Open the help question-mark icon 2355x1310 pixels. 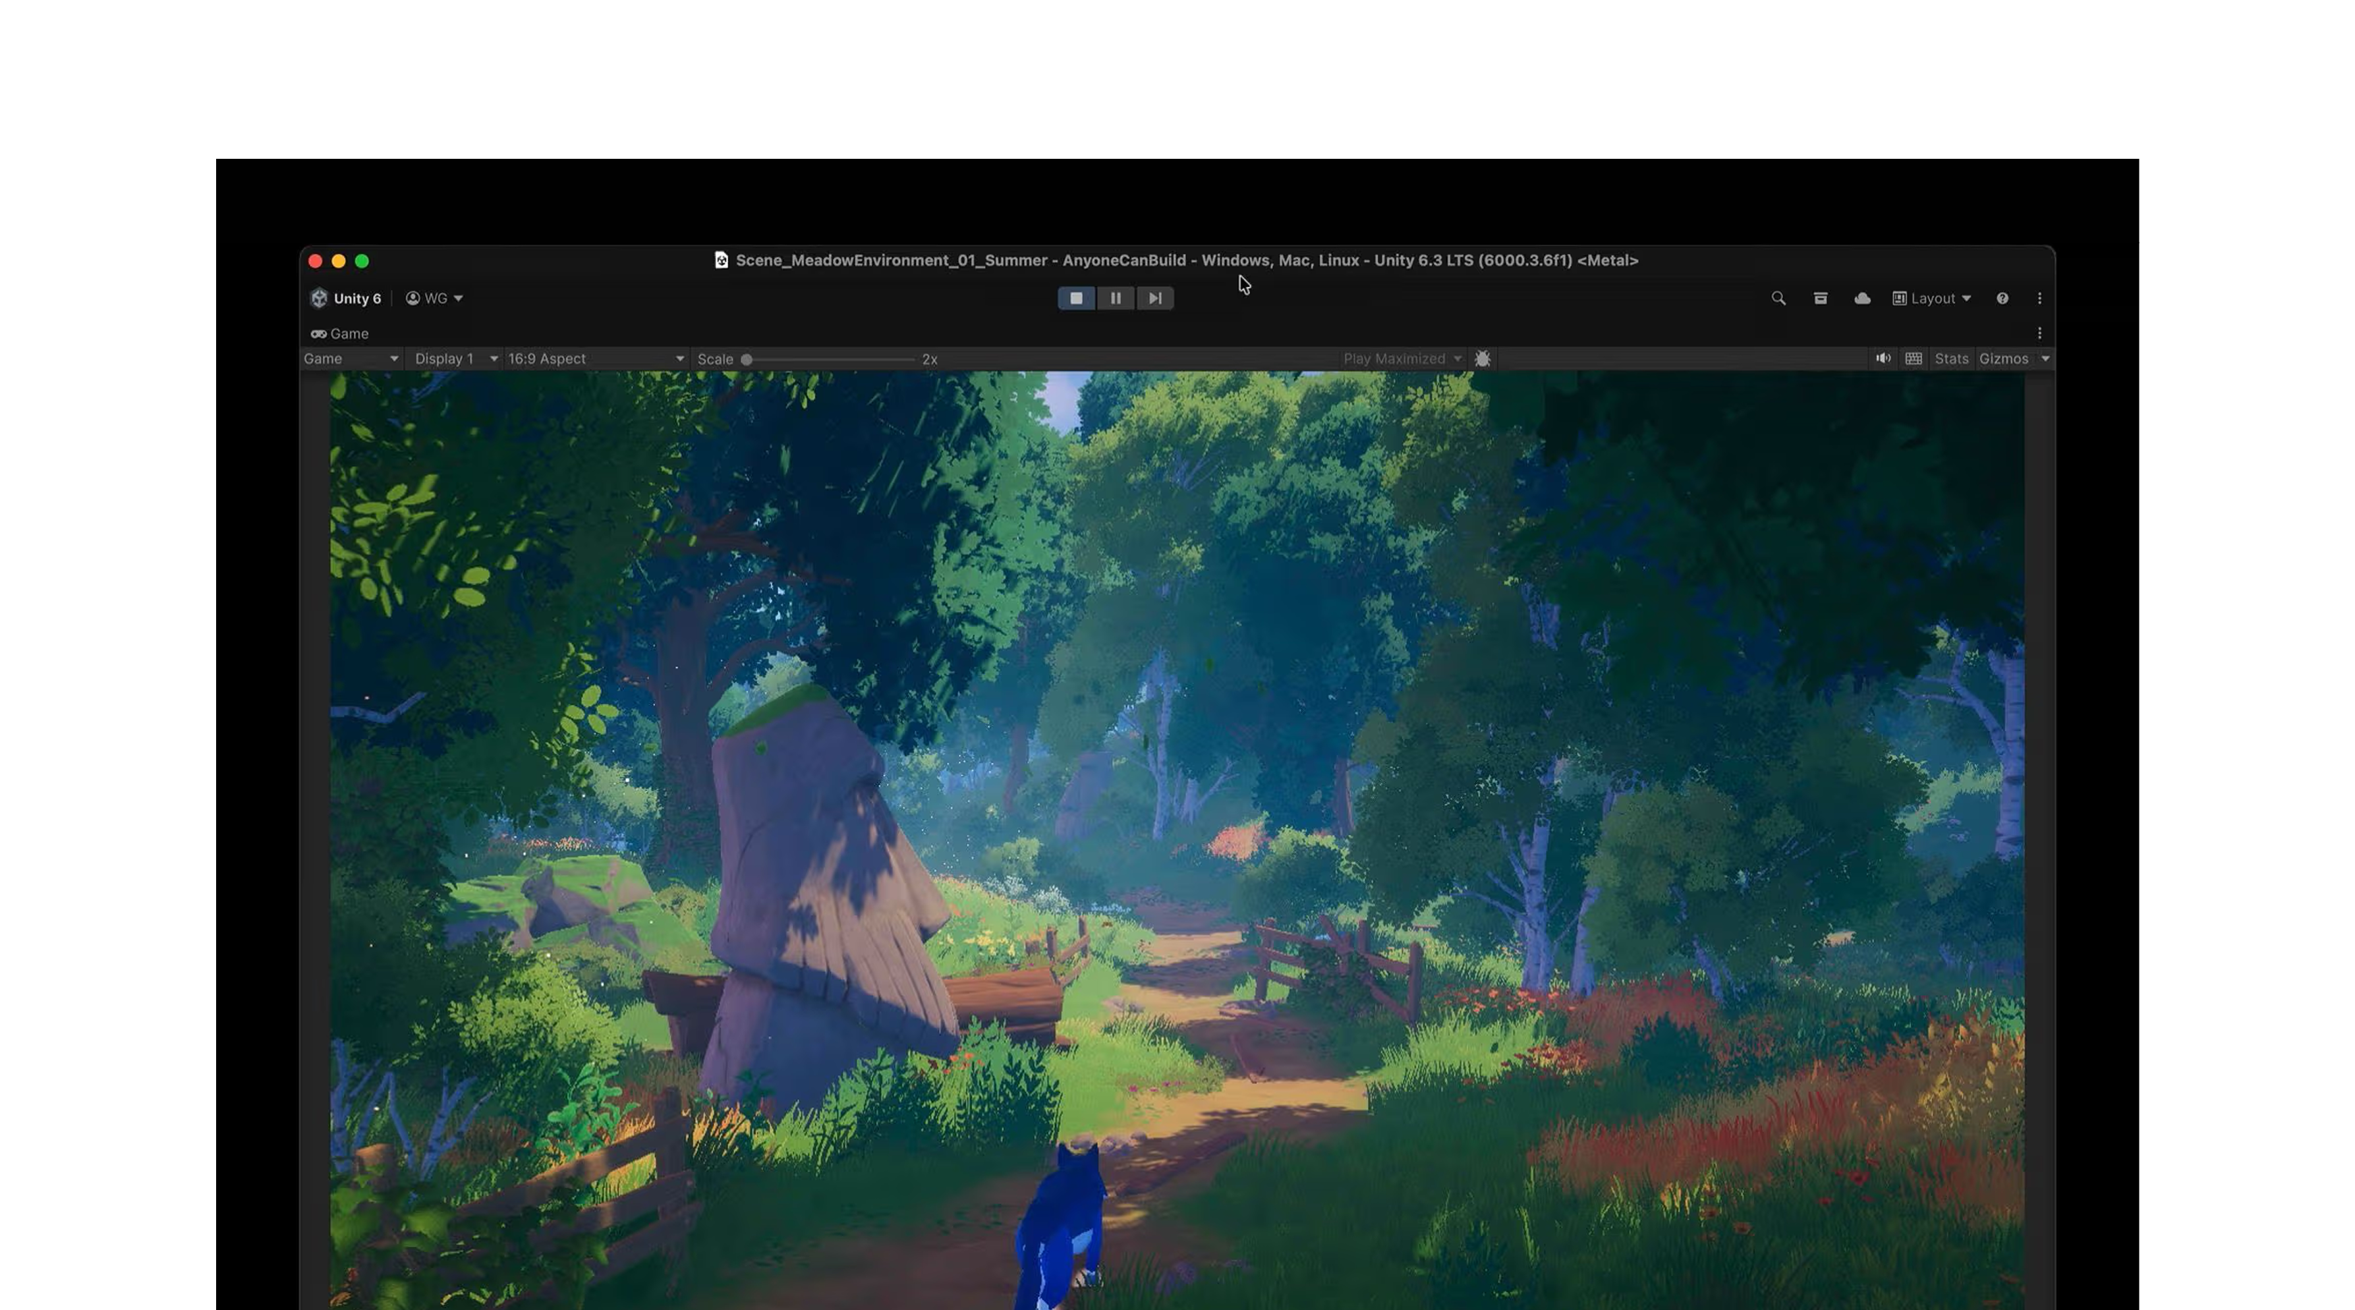click(x=2002, y=298)
